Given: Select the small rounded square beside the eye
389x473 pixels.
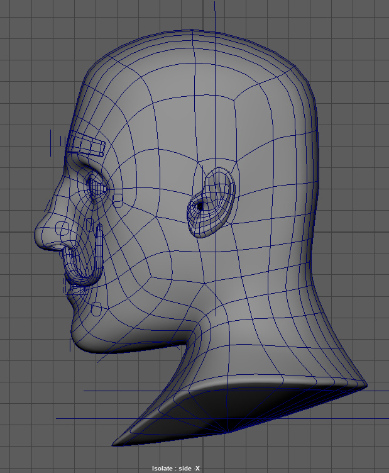Looking at the screenshot, I should pos(118,200).
